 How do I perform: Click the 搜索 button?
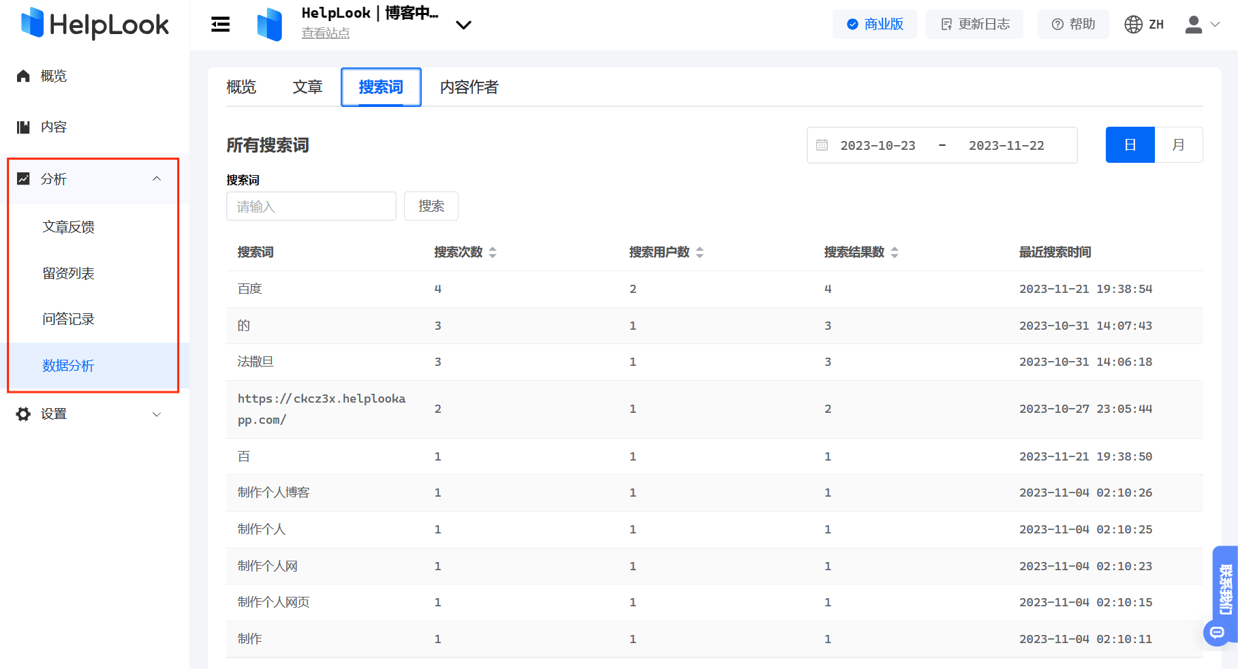point(431,206)
